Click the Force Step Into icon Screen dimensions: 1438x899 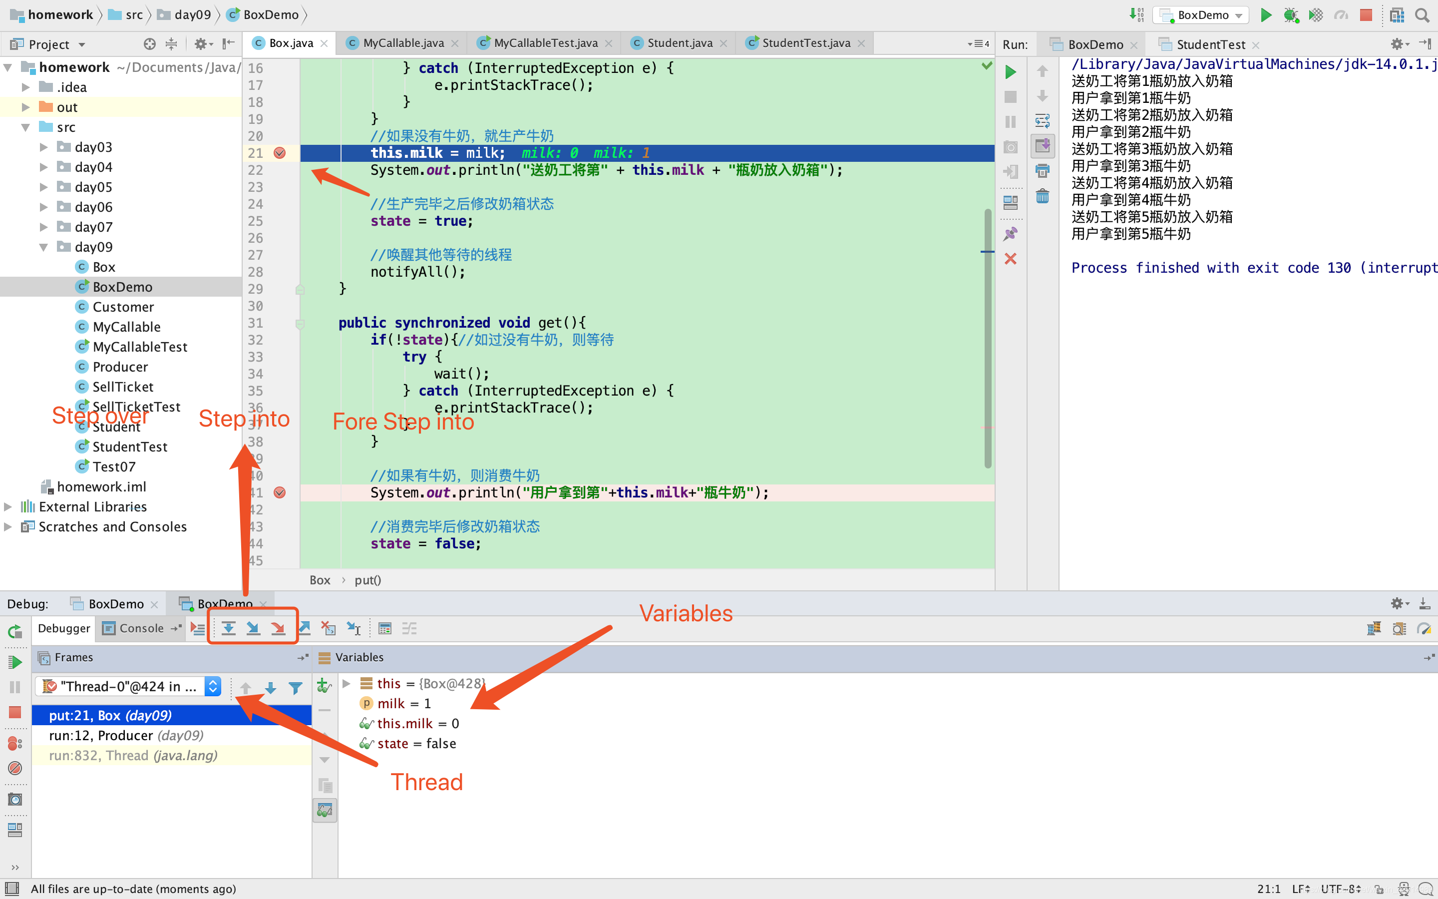pyautogui.click(x=278, y=628)
